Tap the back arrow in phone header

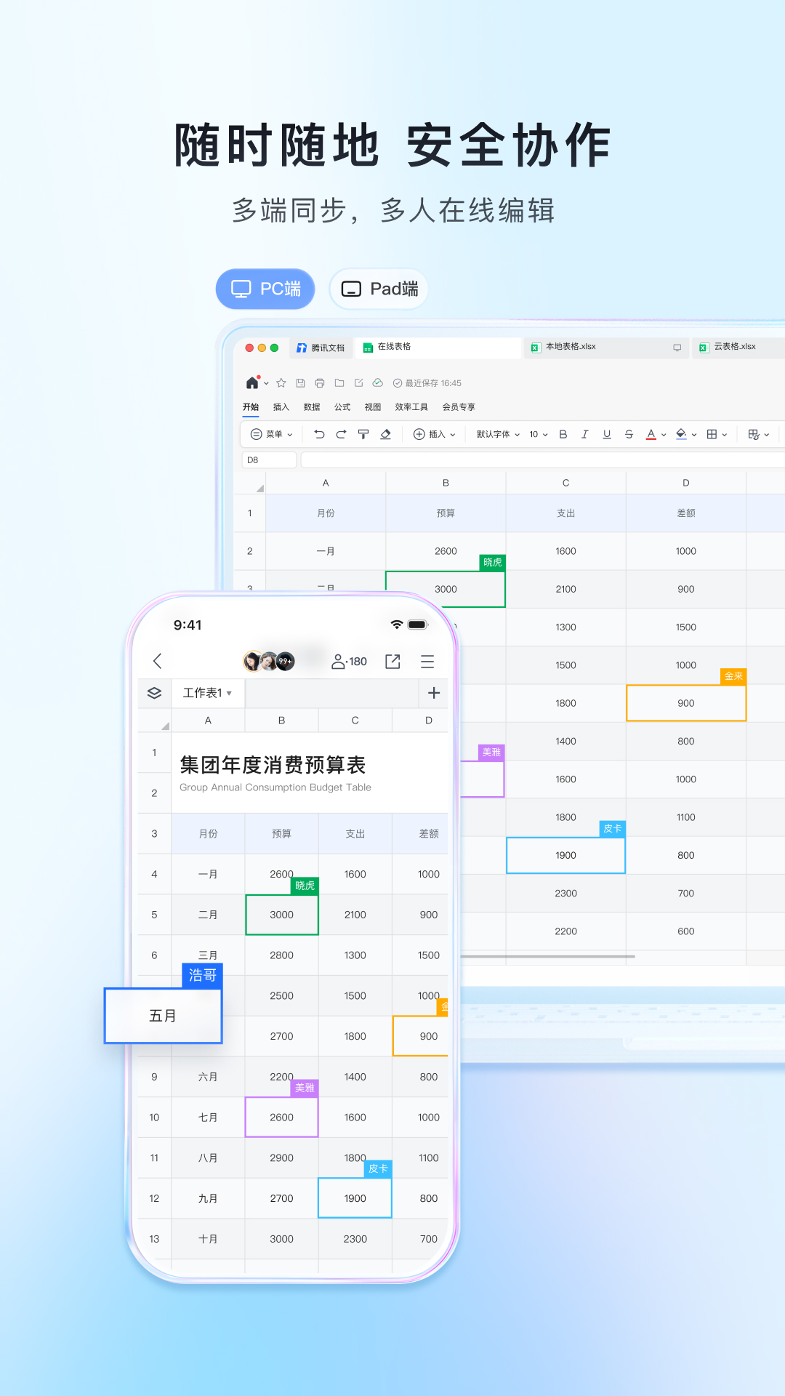point(158,661)
